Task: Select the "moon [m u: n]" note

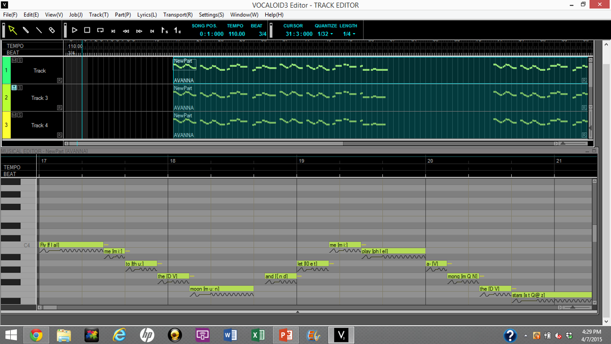Action: [x=221, y=289]
